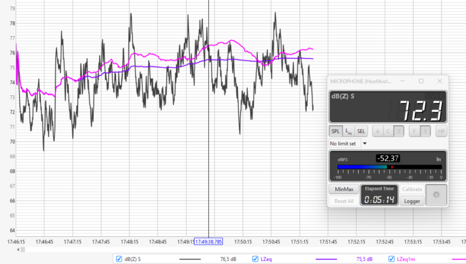
Task: Select the SPL measurement mode button
Action: pos(335,131)
